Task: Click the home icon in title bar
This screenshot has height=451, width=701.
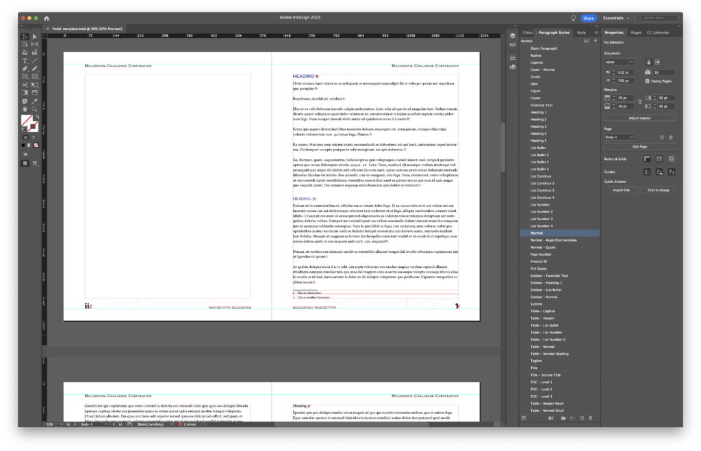Action: point(47,18)
